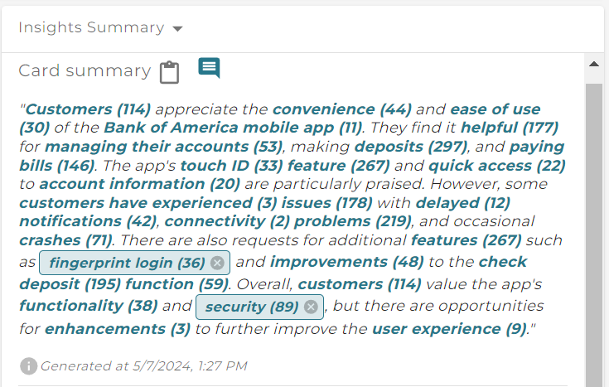
Task: Click the helpful (177) keyword
Action: [510, 128]
